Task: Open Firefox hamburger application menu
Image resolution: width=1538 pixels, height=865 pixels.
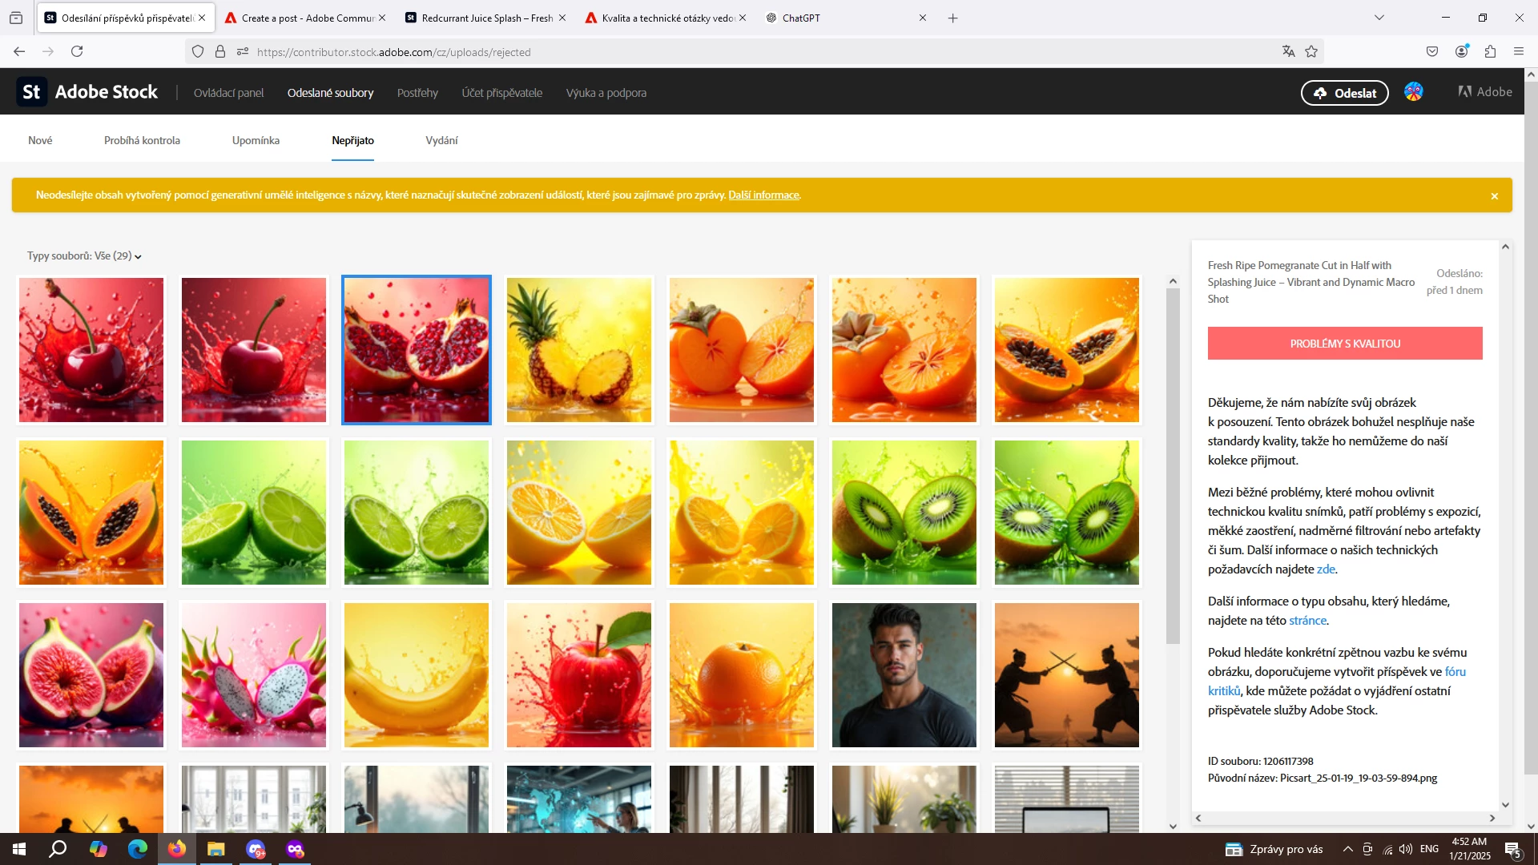Action: [1519, 52]
